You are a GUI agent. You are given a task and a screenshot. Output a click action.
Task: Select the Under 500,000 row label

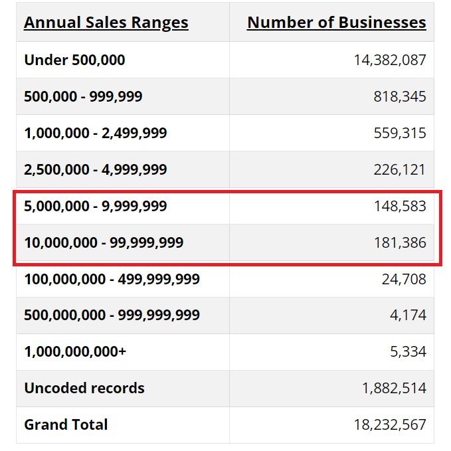74,60
